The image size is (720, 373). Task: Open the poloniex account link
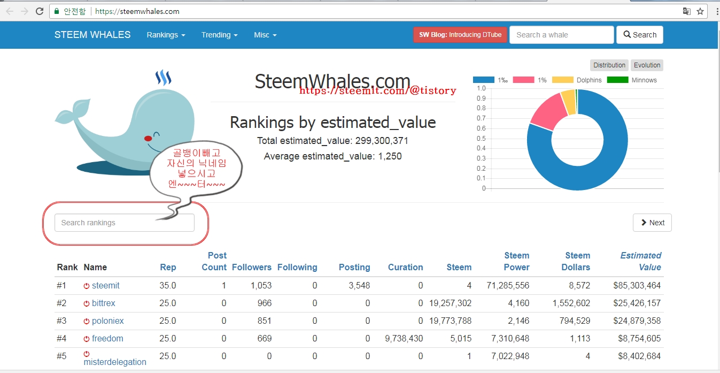[108, 321]
